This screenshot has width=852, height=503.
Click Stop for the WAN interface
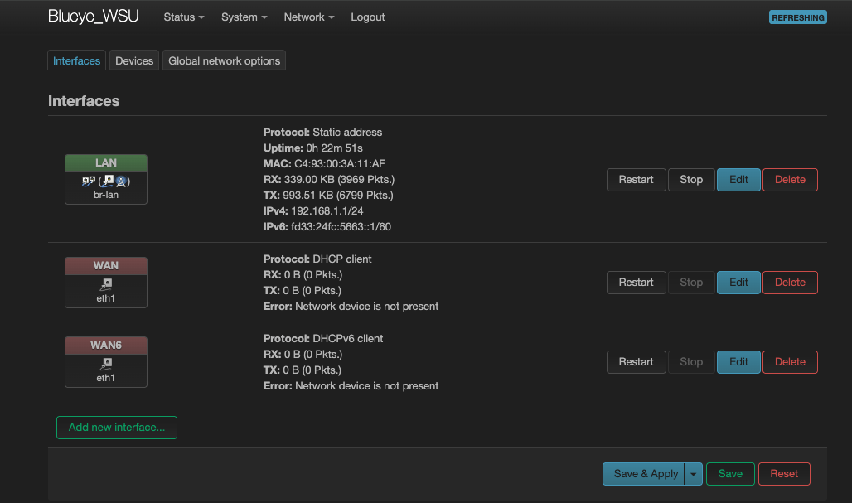pyautogui.click(x=690, y=283)
